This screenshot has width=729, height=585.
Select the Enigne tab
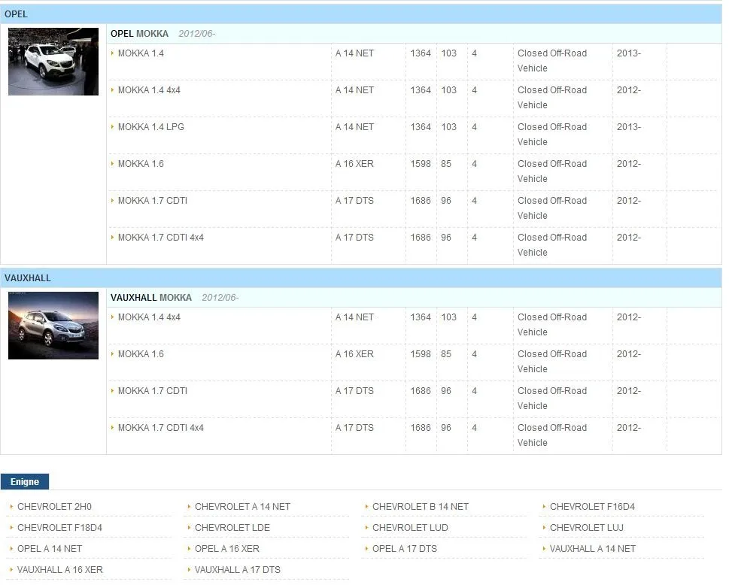pyautogui.click(x=25, y=482)
